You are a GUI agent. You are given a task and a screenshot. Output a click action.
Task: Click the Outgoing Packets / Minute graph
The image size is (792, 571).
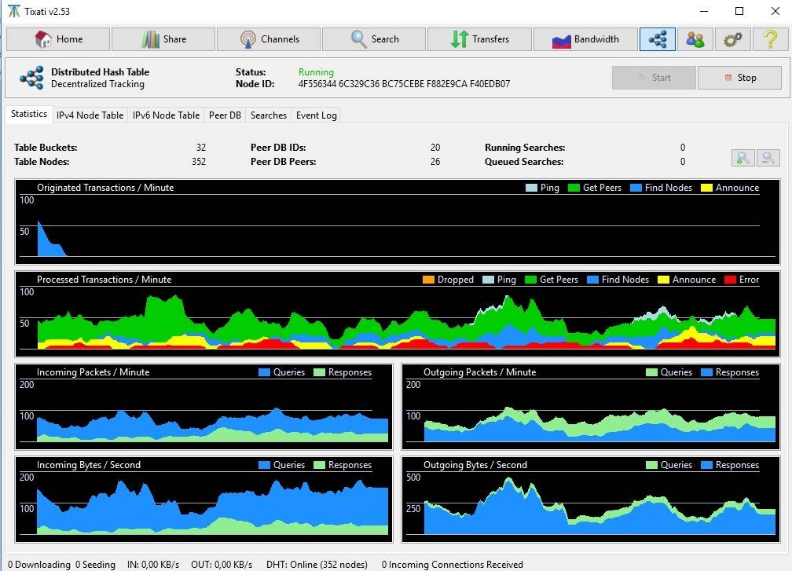(x=591, y=407)
